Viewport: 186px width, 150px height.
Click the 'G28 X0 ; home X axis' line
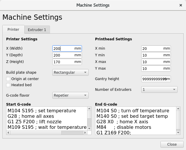pyautogui.click(x=122, y=122)
